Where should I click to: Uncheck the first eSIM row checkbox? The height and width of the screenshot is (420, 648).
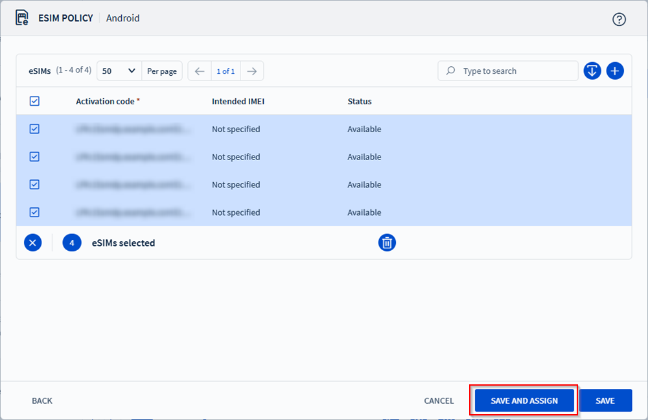click(x=35, y=129)
